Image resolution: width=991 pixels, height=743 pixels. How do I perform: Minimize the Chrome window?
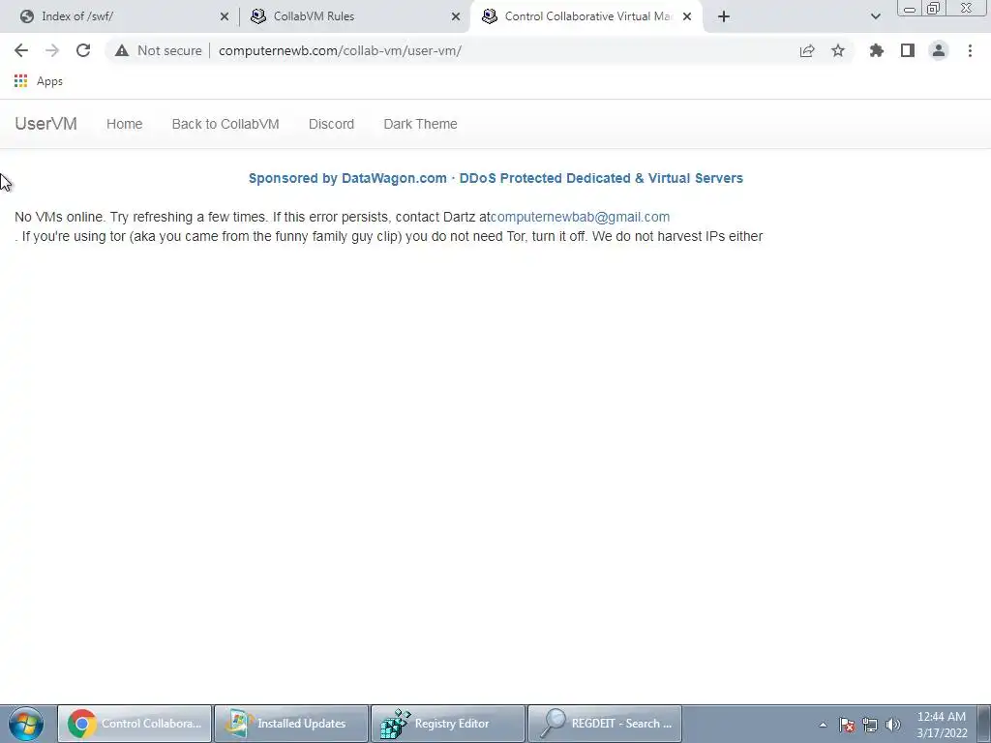tap(910, 9)
